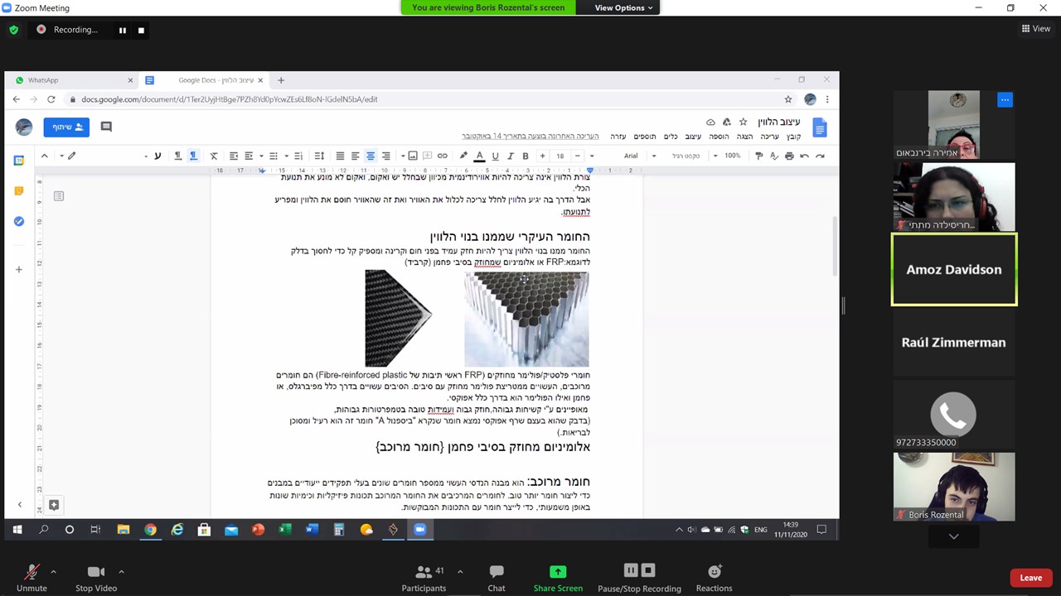The image size is (1061, 596).
Task: Click the blue share button in Docs
Action: pyautogui.click(x=66, y=127)
